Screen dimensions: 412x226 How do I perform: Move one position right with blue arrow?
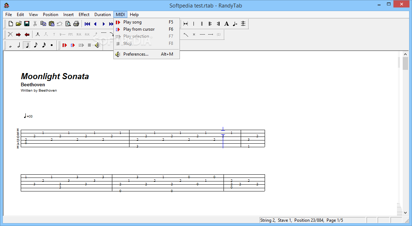pyautogui.click(x=104, y=24)
